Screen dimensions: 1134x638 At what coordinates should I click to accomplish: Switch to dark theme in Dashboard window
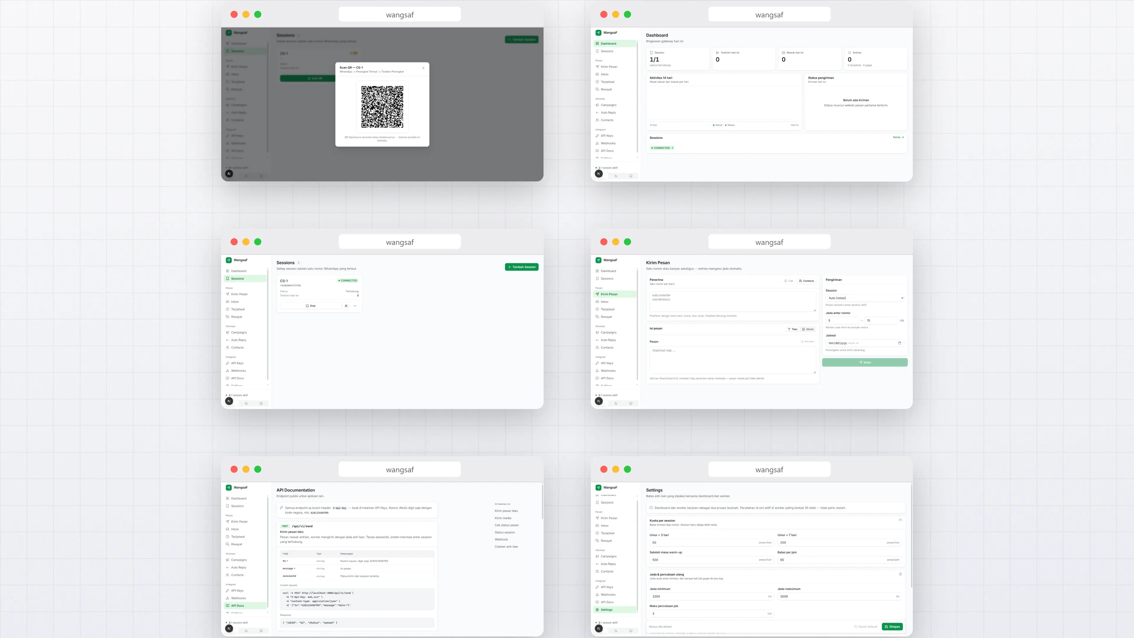[616, 176]
